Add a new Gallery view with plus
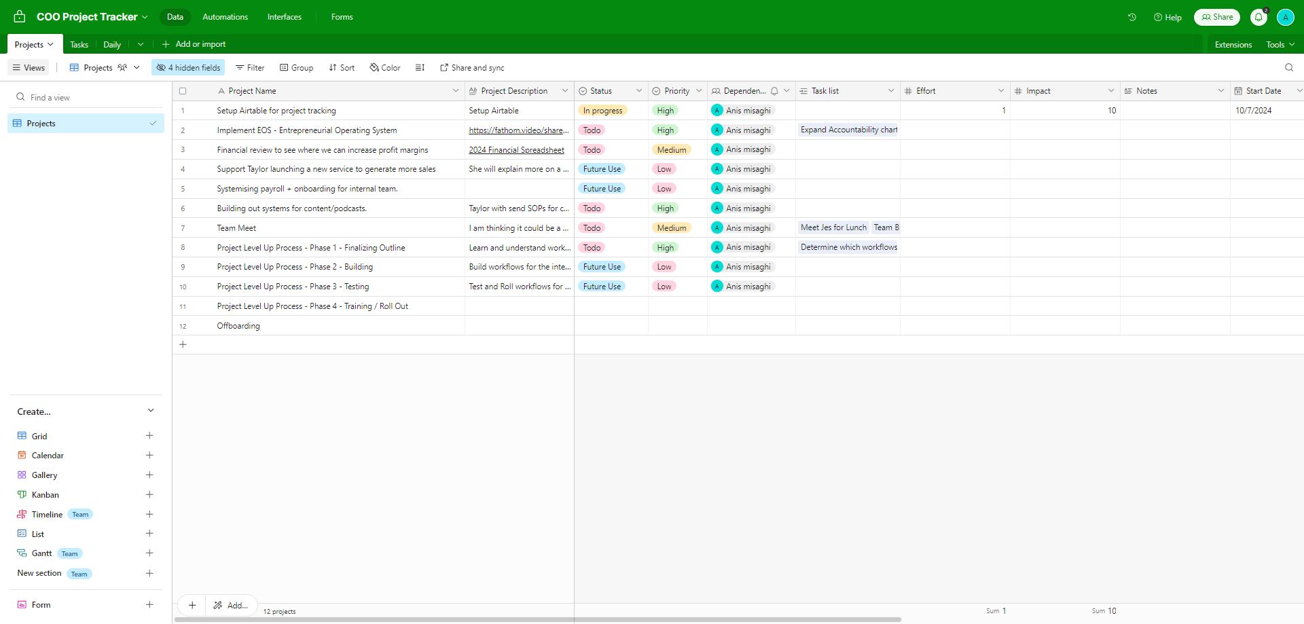The image size is (1304, 624). (x=149, y=475)
